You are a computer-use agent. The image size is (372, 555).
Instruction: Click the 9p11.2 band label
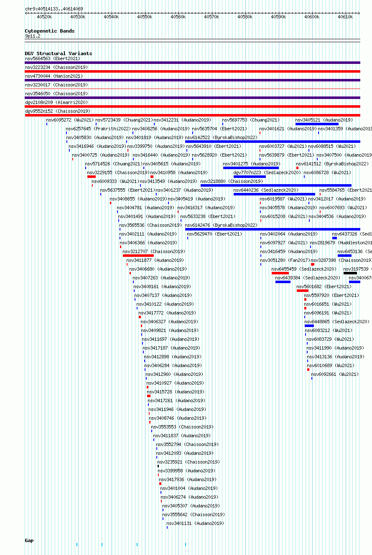click(x=33, y=36)
